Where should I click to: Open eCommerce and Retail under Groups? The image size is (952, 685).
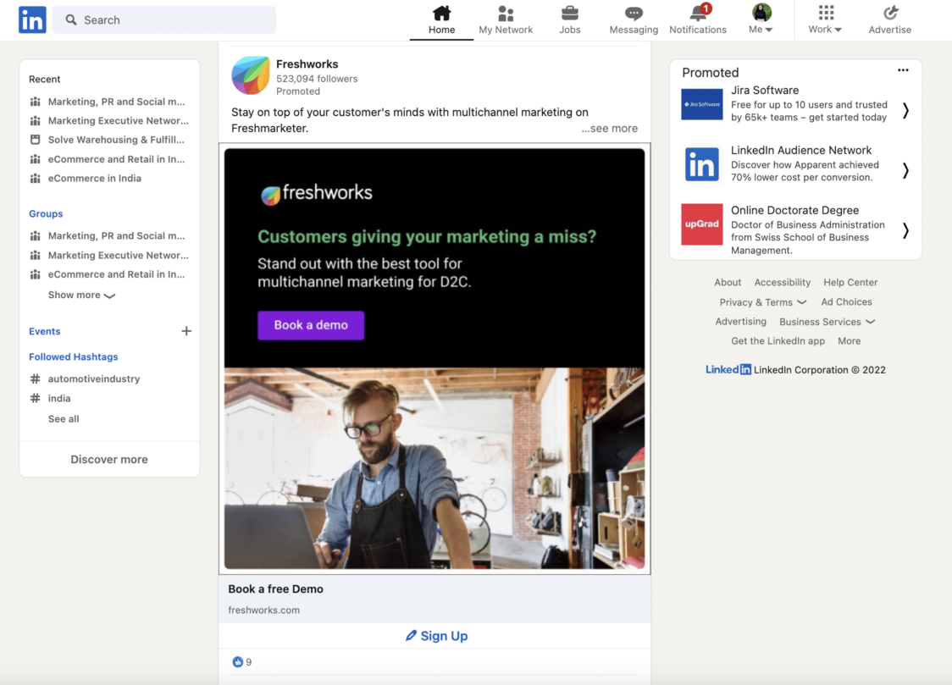tap(117, 274)
